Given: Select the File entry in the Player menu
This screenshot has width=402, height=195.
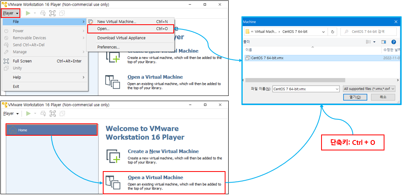Looking at the screenshot, I should tap(45, 22).
